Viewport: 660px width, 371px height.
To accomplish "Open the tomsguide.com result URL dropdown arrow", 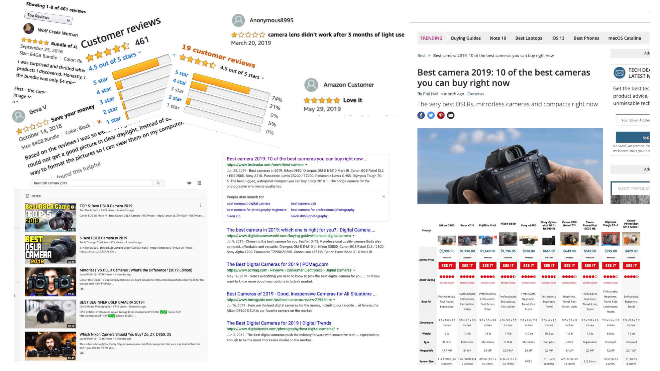I will coord(334,300).
